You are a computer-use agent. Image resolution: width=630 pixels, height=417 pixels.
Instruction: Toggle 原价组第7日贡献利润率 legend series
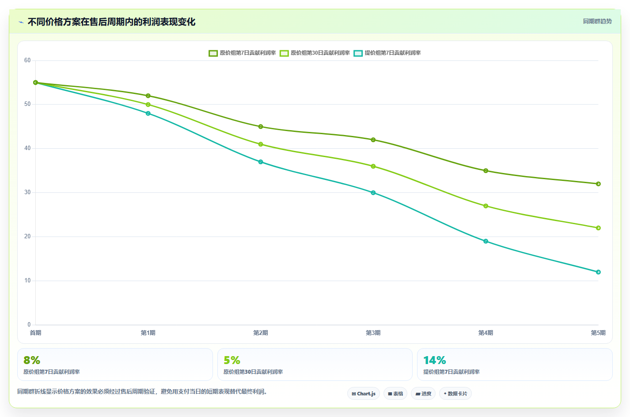(242, 53)
